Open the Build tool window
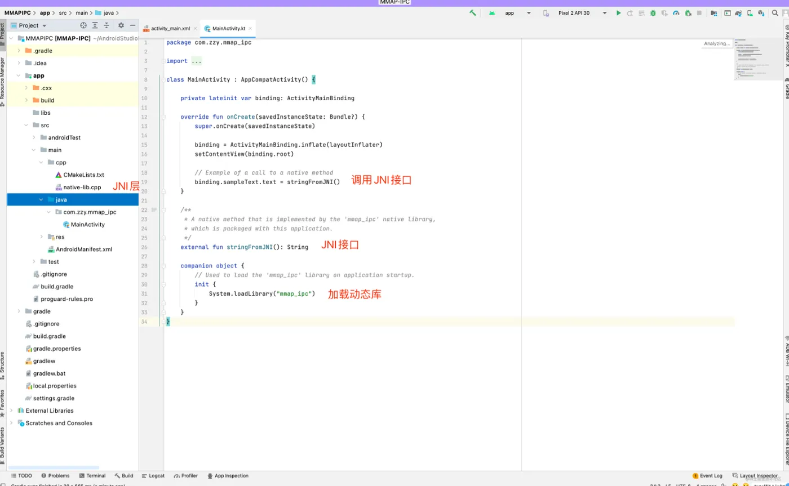The image size is (789, 486). tap(124, 476)
